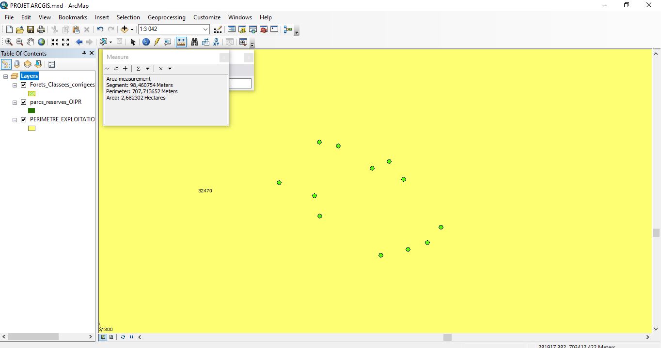This screenshot has height=348, width=661.
Task: Uncheck the parcs_reserves_OIPR layer
Action: (x=24, y=102)
